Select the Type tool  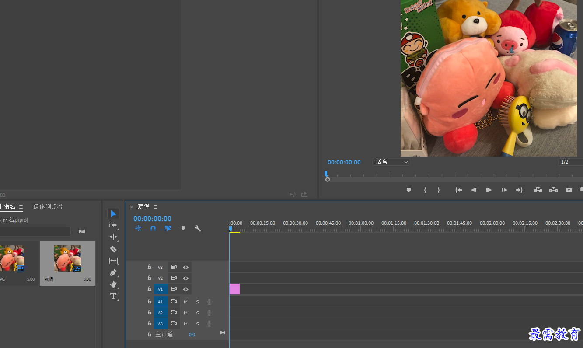click(x=113, y=296)
